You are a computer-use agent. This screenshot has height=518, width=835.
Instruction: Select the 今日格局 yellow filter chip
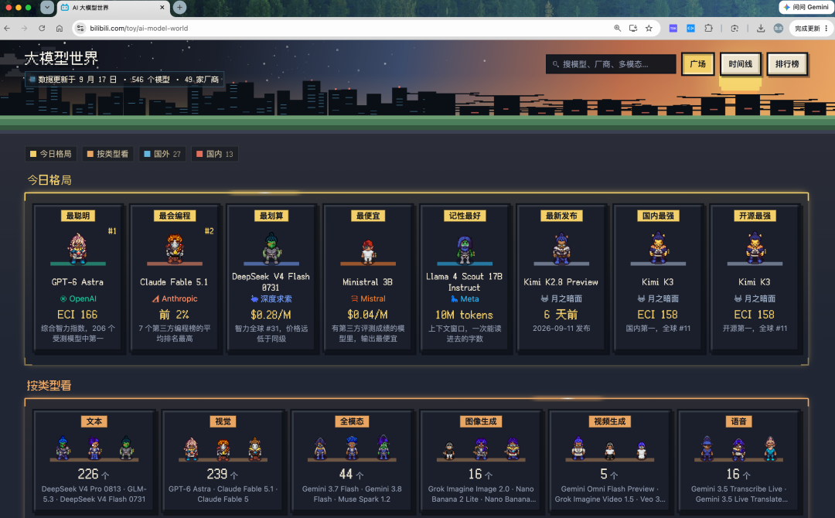pos(50,154)
